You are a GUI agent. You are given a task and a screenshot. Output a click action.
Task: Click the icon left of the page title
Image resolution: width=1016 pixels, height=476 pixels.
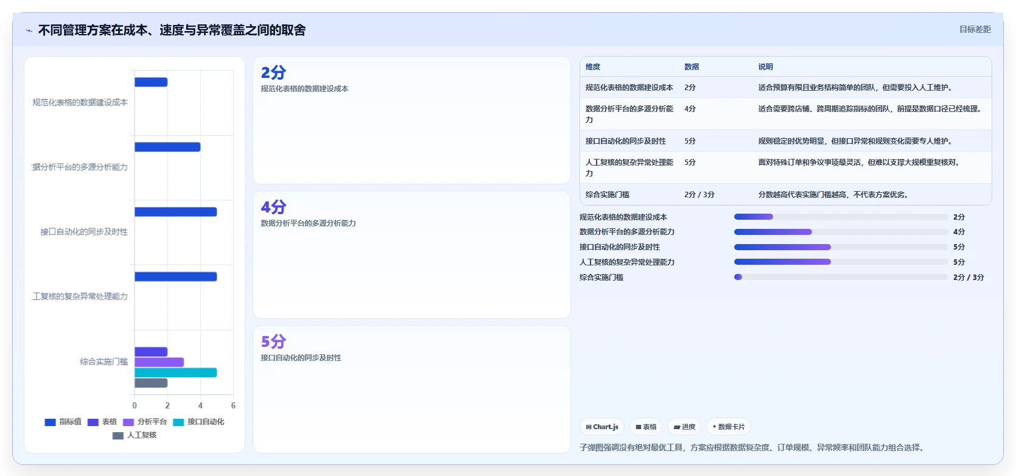pyautogui.click(x=29, y=30)
